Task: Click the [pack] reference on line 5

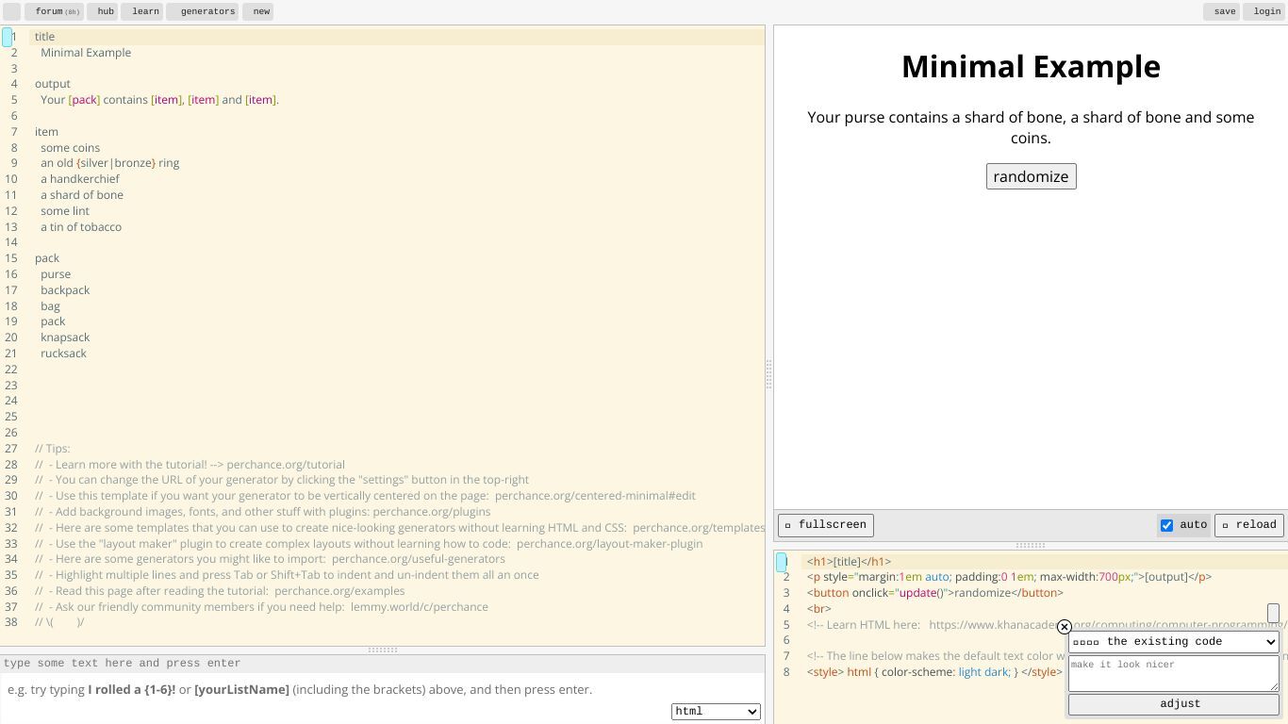Action: point(84,100)
